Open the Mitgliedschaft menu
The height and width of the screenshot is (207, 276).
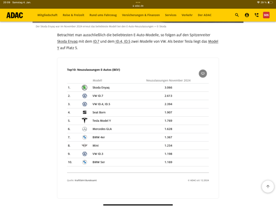tap(47, 15)
